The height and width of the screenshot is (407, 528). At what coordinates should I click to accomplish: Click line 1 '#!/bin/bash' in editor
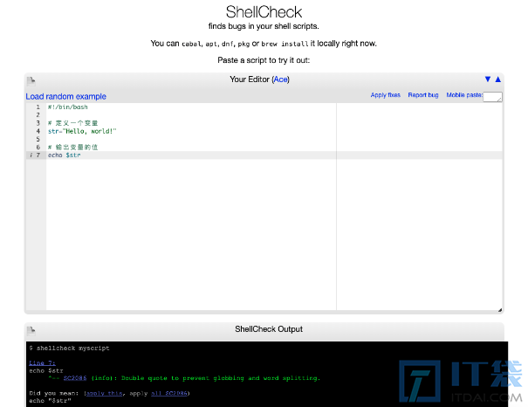(68, 107)
